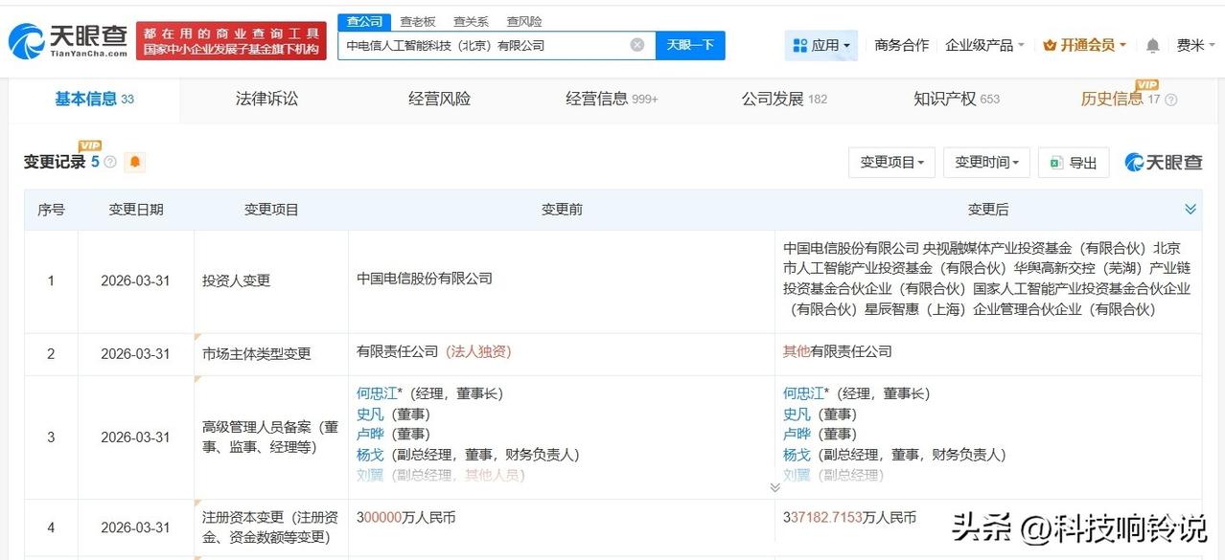
Task: Open 何忠江 person profile link
Action: tap(376, 392)
